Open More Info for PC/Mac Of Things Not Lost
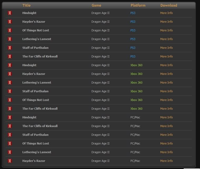200x169 pixels. [x=167, y=143]
